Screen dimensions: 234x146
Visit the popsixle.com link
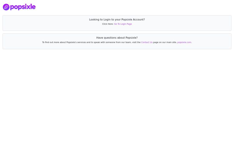pyautogui.click(x=184, y=42)
